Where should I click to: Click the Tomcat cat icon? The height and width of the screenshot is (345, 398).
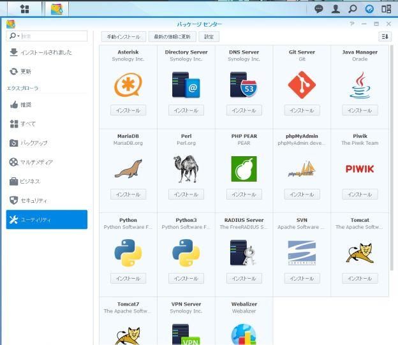(x=360, y=253)
